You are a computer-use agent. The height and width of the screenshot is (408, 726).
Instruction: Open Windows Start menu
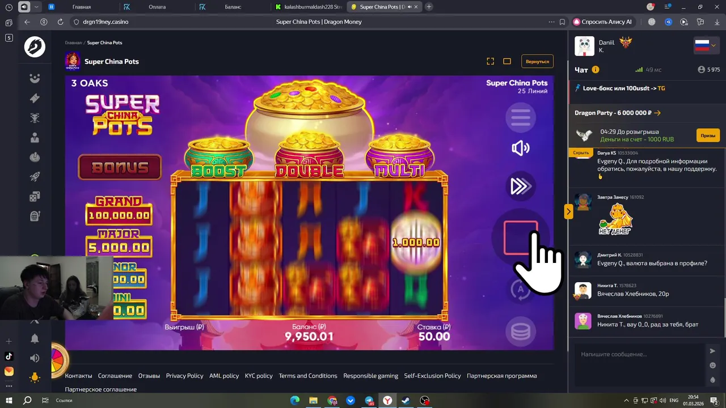(x=10, y=400)
